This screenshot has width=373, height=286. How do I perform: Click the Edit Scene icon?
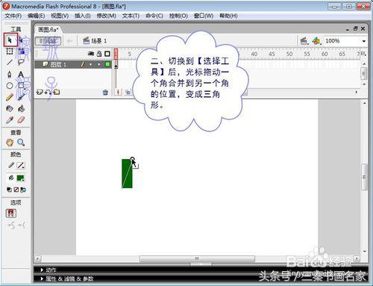click(x=304, y=41)
